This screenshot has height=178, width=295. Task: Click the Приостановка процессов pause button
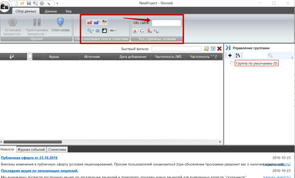coord(37,22)
